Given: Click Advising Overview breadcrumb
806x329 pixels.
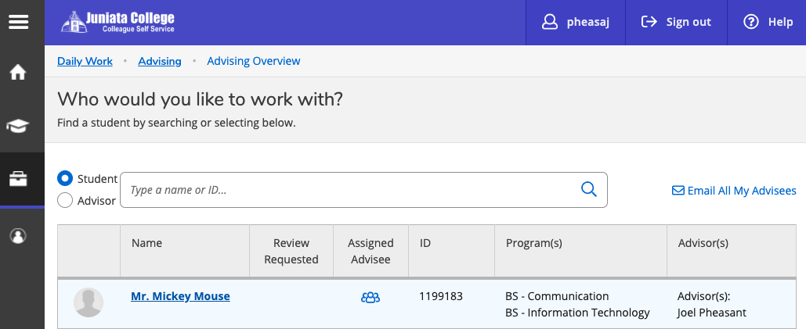Looking at the screenshot, I should [x=254, y=61].
